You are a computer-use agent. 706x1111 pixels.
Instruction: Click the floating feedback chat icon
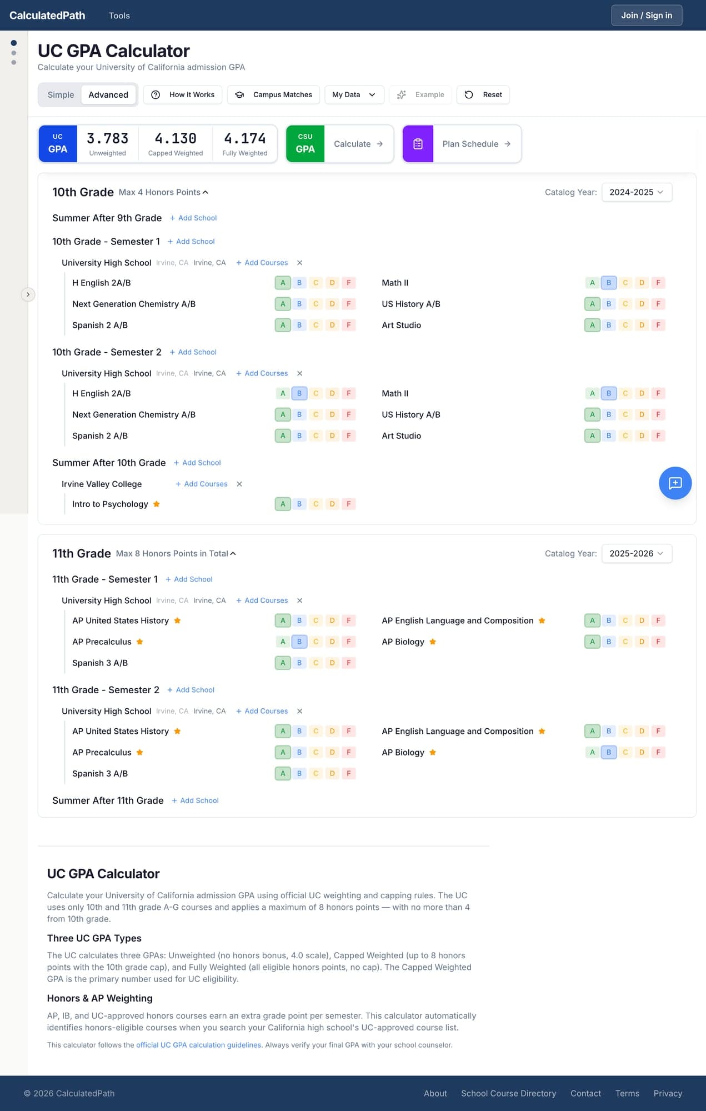coord(675,483)
